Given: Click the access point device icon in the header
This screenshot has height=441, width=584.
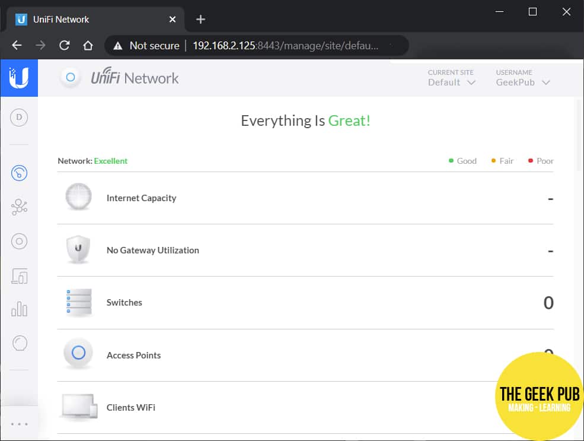Looking at the screenshot, I should [x=71, y=78].
